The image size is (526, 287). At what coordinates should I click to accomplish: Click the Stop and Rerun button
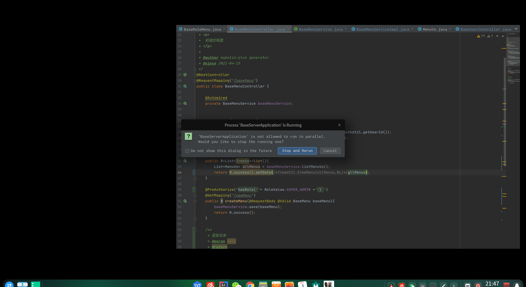[297, 151]
